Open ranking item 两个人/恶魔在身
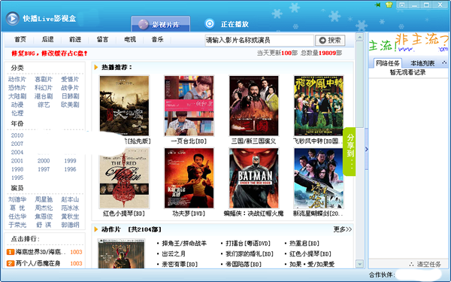The width and height of the screenshot is (451, 282). click(38, 263)
